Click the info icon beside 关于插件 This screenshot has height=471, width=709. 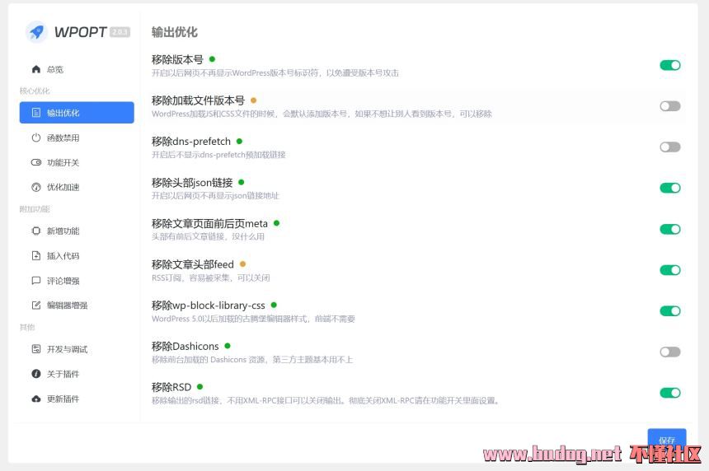pyautogui.click(x=36, y=374)
